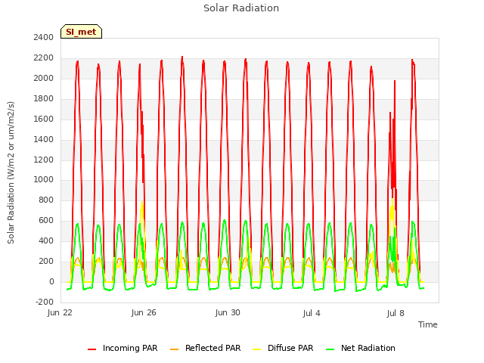Click the Reflected PAR legend label

coord(213,348)
